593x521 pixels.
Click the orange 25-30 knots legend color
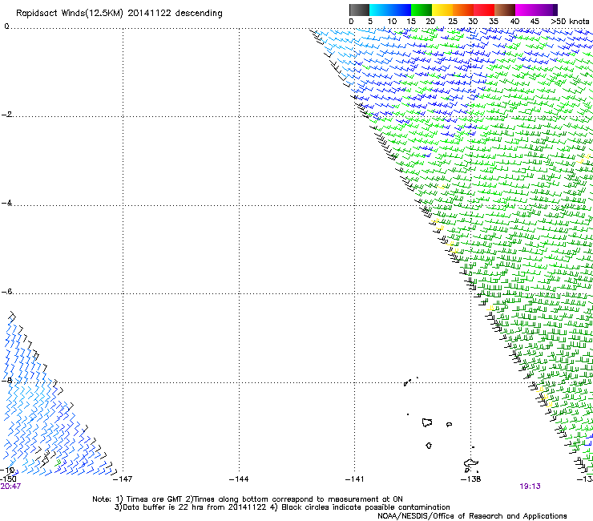(463, 10)
